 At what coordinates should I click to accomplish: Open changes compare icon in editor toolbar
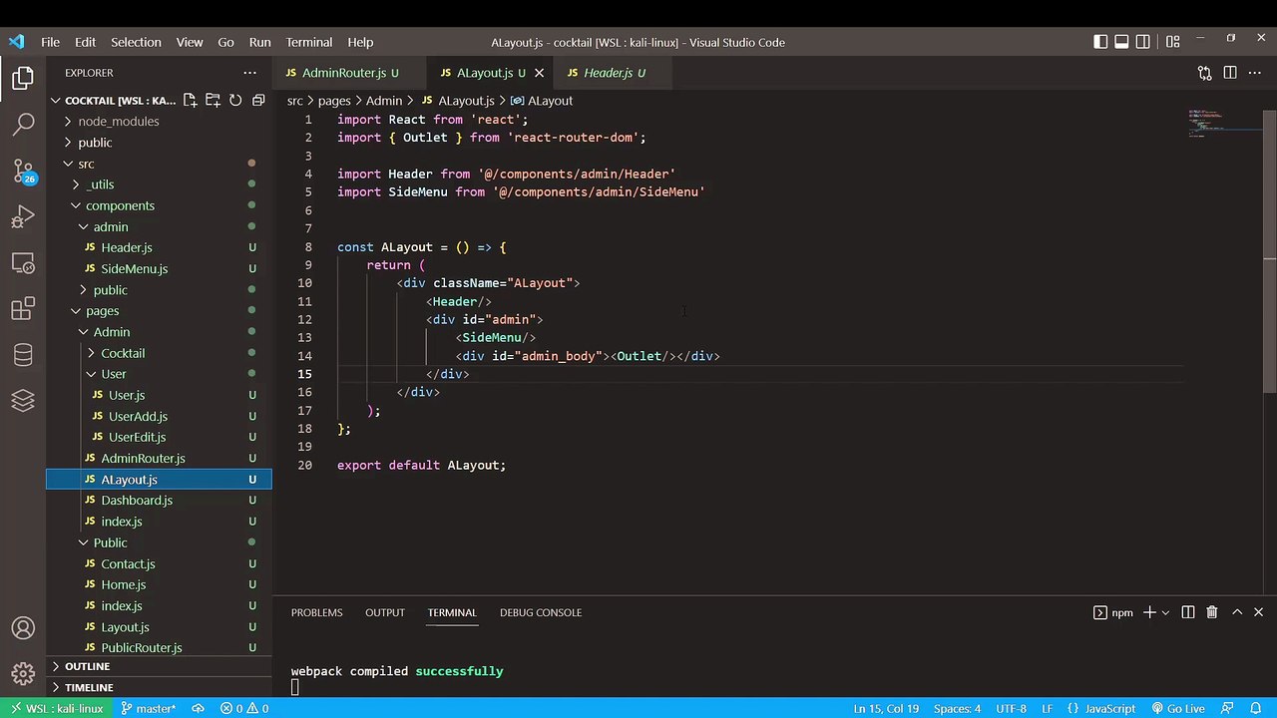tap(1204, 73)
